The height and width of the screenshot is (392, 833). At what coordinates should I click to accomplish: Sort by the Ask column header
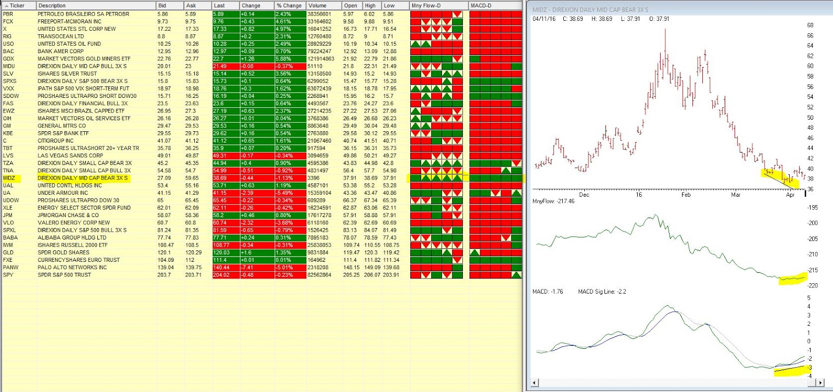pyautogui.click(x=198, y=6)
